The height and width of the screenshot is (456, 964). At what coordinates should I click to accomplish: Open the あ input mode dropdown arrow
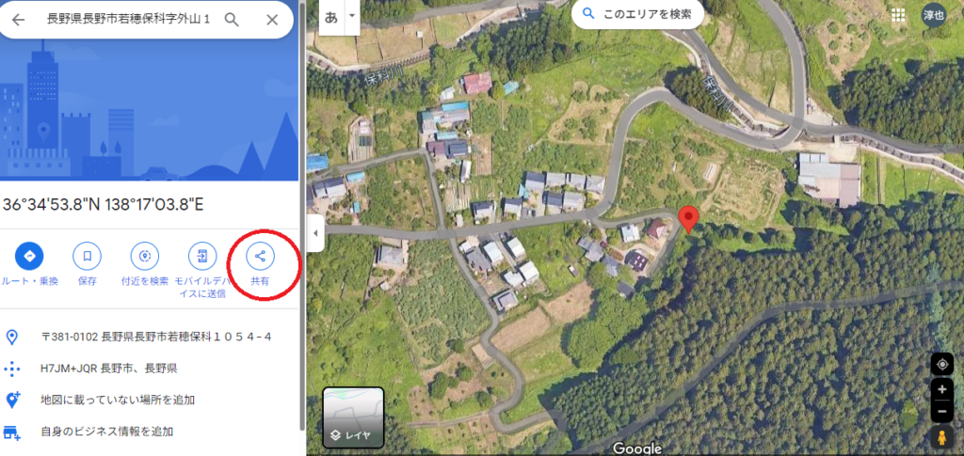click(352, 17)
